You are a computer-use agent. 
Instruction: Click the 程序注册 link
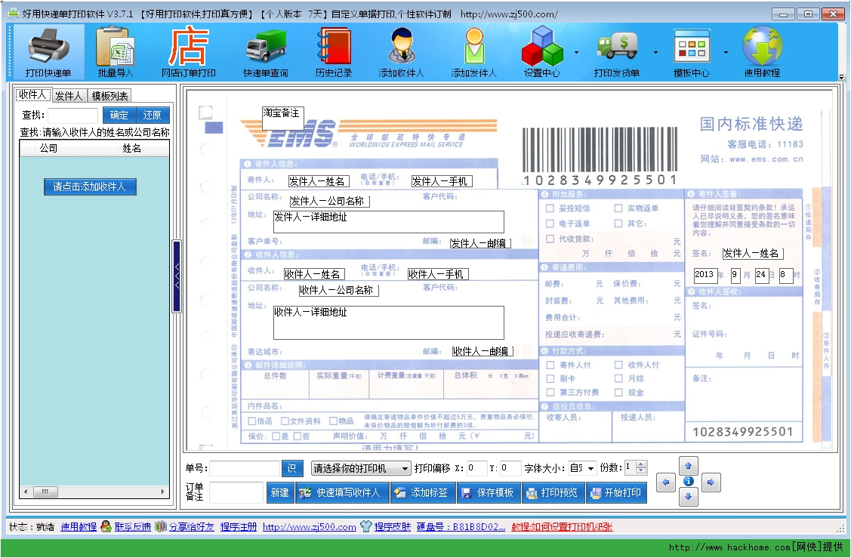[x=239, y=526]
